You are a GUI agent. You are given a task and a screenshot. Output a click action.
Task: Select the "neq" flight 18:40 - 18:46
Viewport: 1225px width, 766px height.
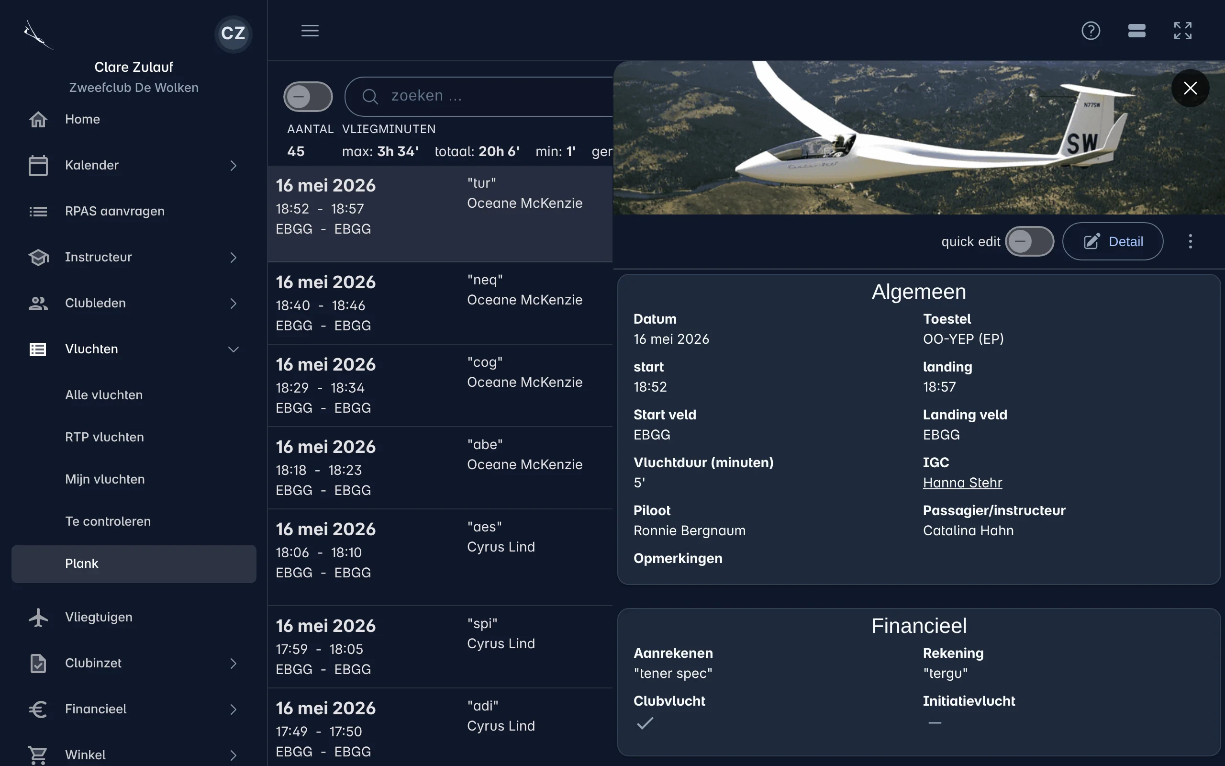click(x=440, y=304)
